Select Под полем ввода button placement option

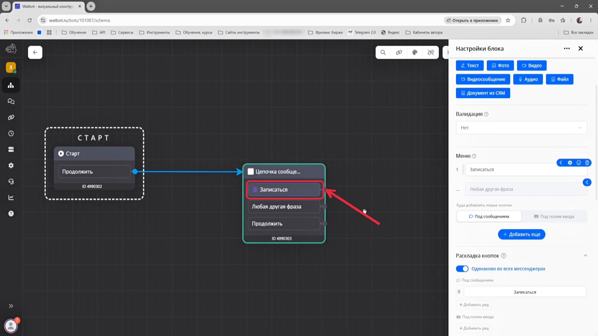click(x=554, y=217)
